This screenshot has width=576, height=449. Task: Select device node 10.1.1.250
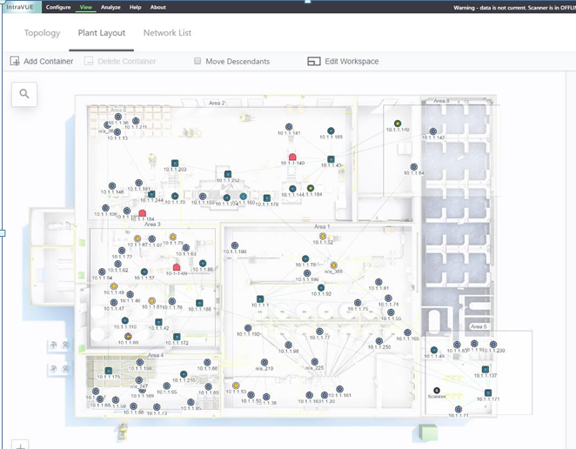click(379, 341)
